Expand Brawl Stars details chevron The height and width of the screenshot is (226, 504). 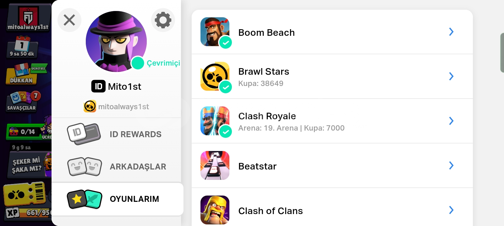451,76
